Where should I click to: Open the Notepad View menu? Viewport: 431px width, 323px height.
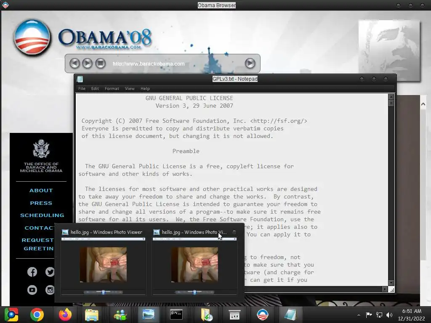coord(130,88)
